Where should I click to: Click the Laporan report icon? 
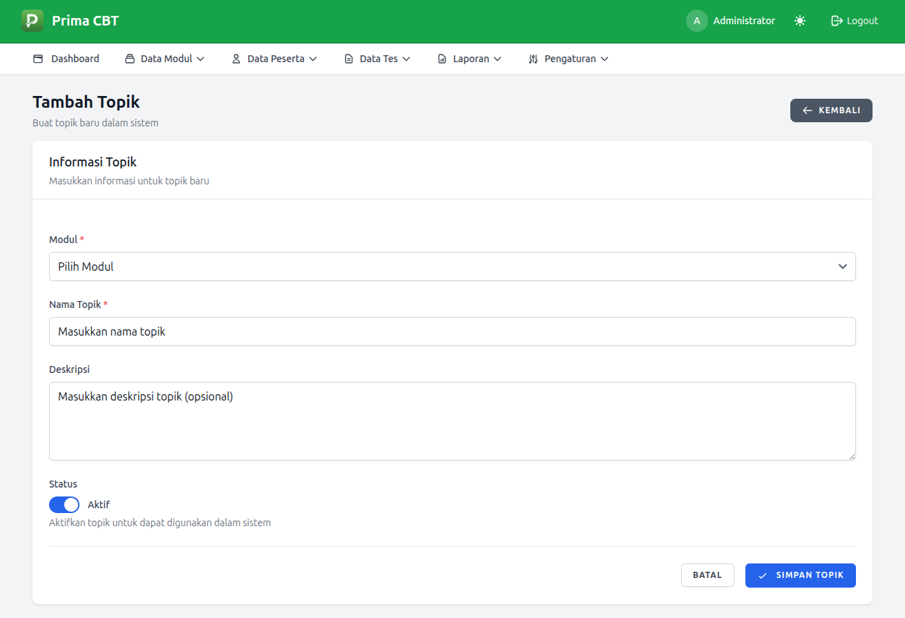[x=442, y=59]
